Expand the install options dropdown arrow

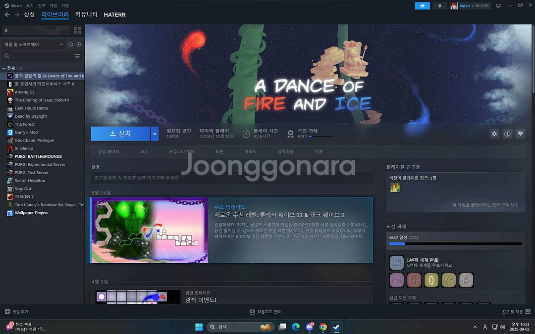[x=155, y=134]
